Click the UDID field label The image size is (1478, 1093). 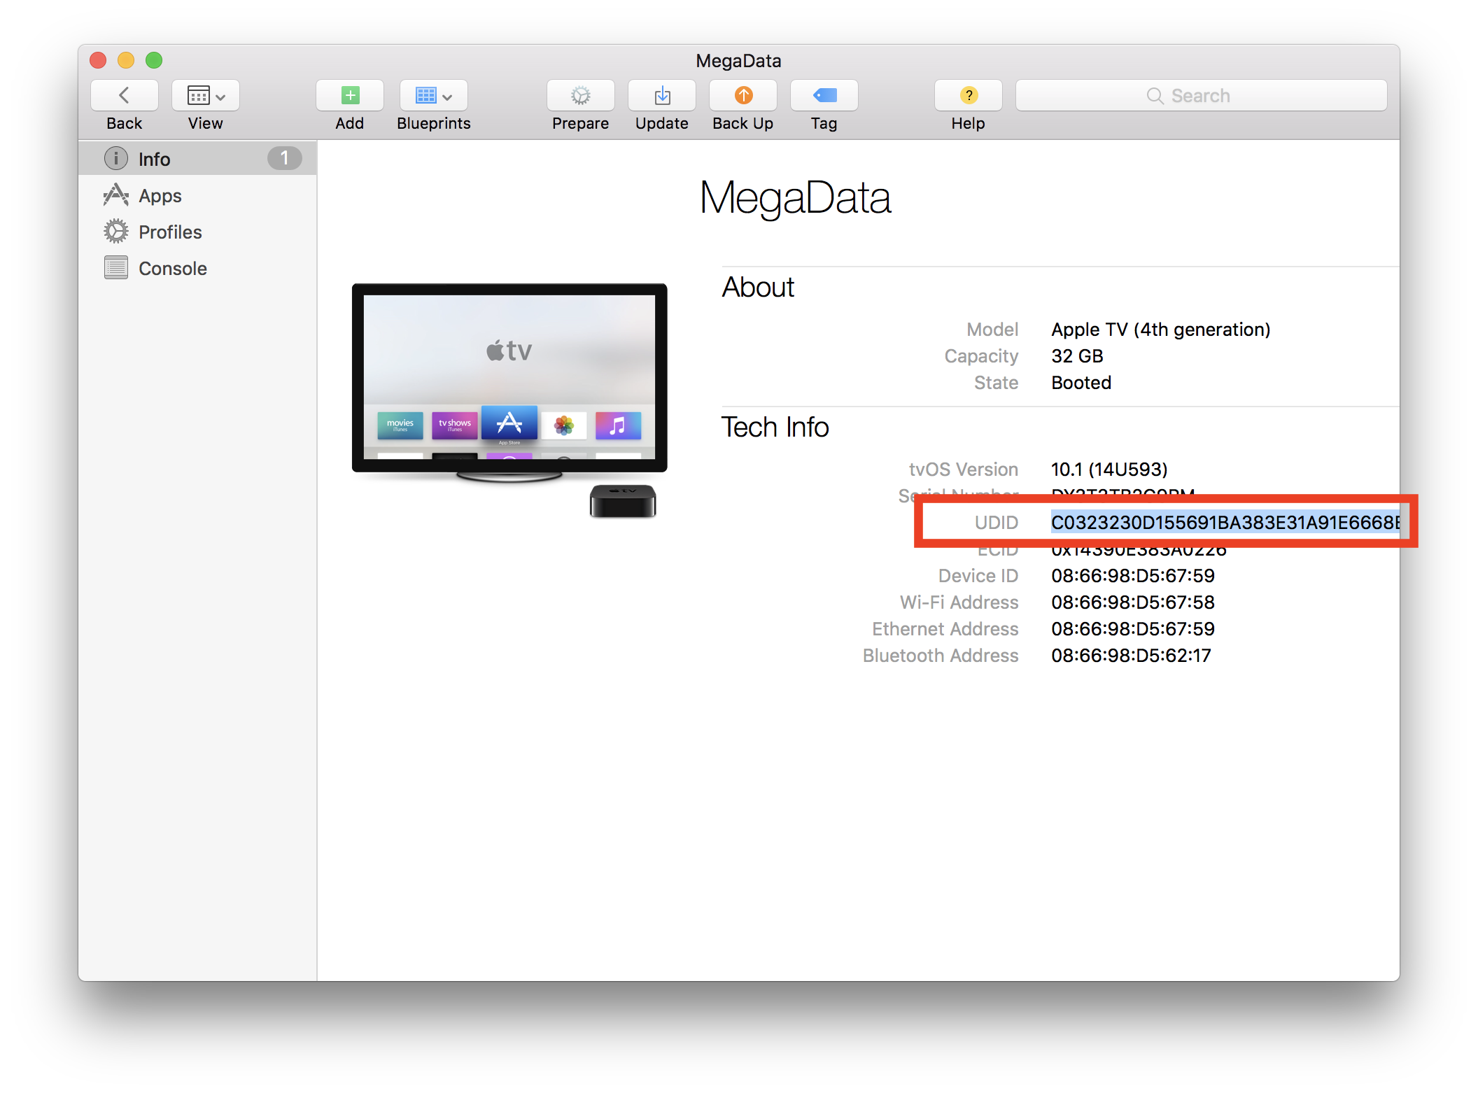[996, 523]
